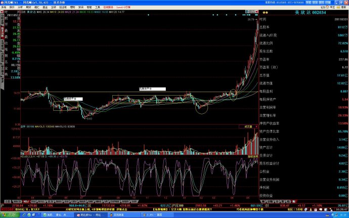Click the 在线服务 red menu link

tap(108, 8)
